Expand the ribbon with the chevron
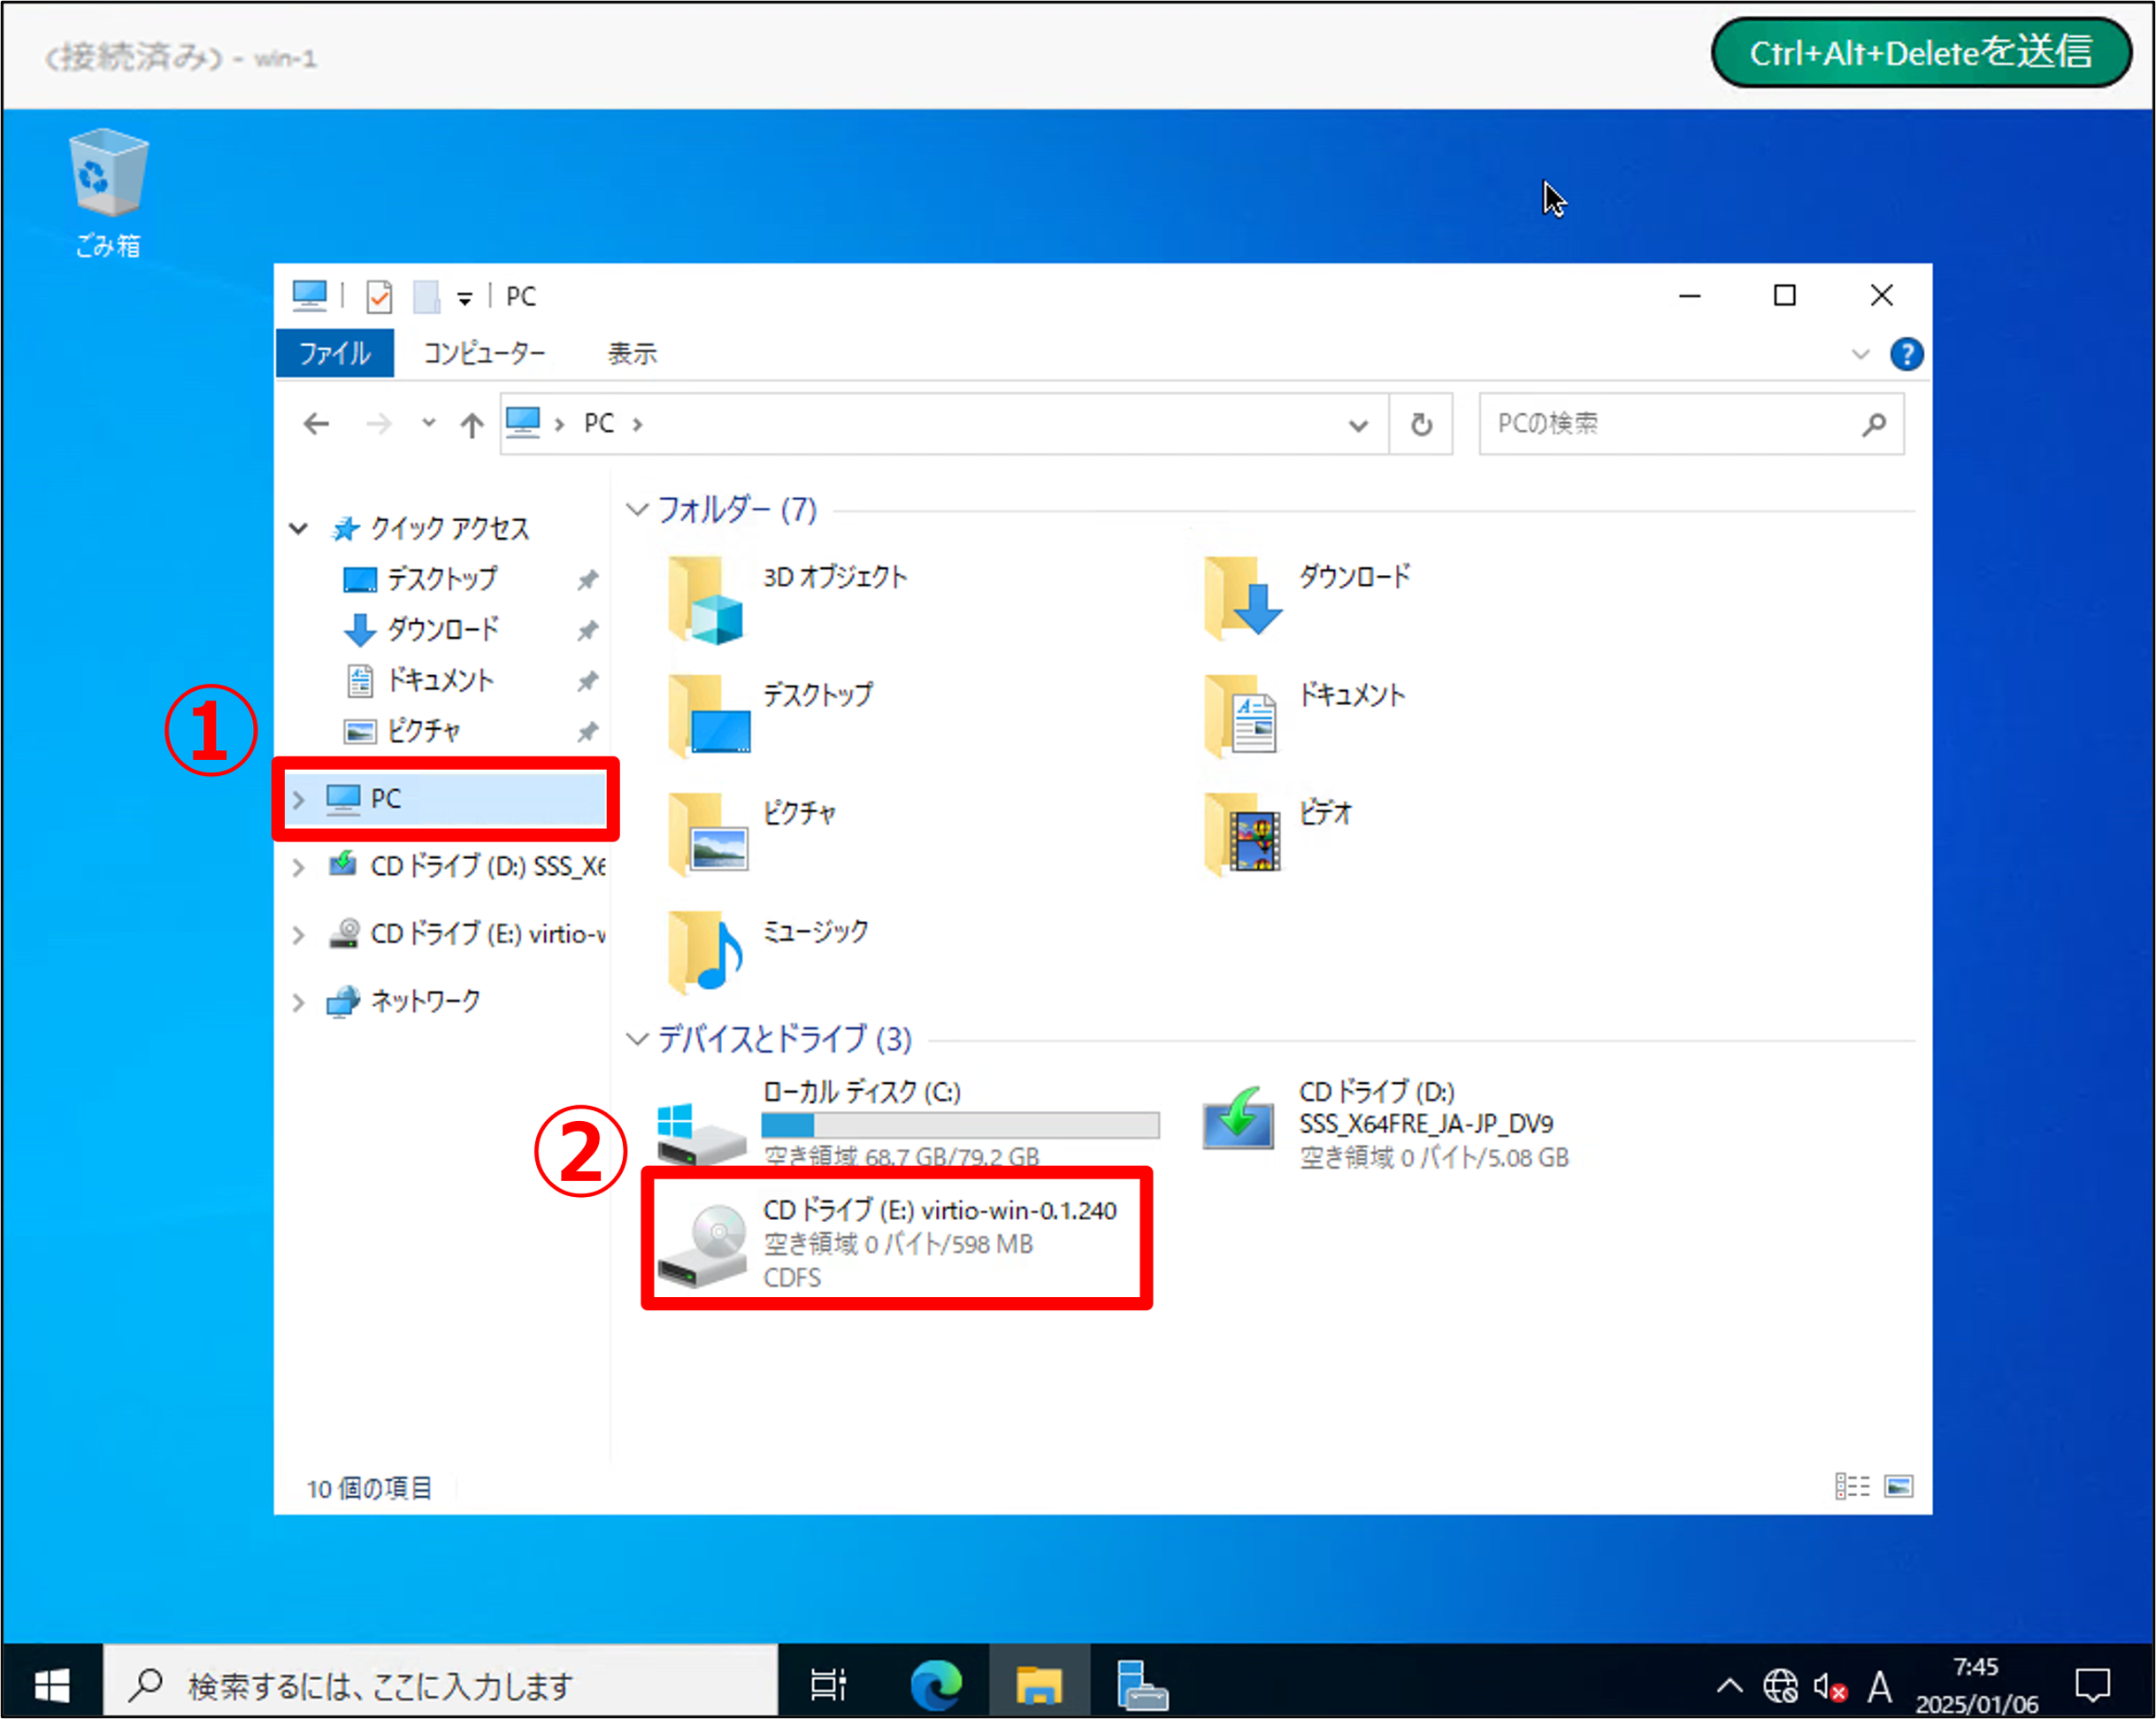 pyautogui.click(x=1860, y=355)
